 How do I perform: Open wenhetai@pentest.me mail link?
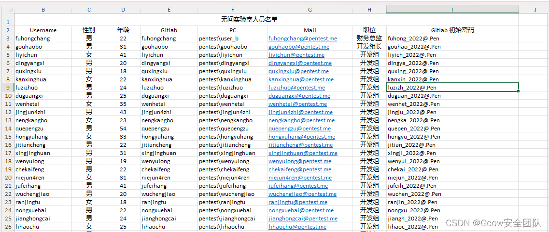coord(297,104)
